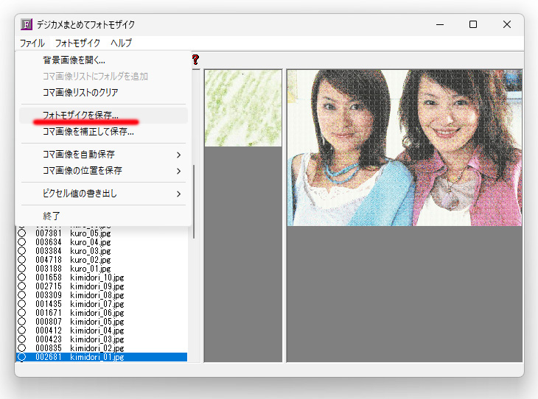538x399 pixels.
Task: Select the kimidori_02.jpg file name
Action: point(97,348)
